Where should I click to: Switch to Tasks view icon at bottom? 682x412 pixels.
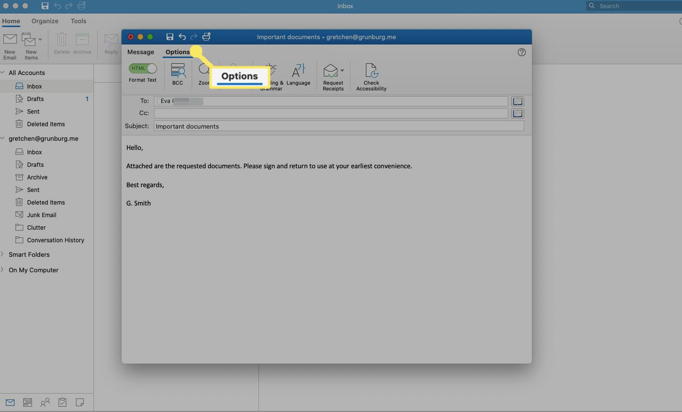click(x=62, y=402)
